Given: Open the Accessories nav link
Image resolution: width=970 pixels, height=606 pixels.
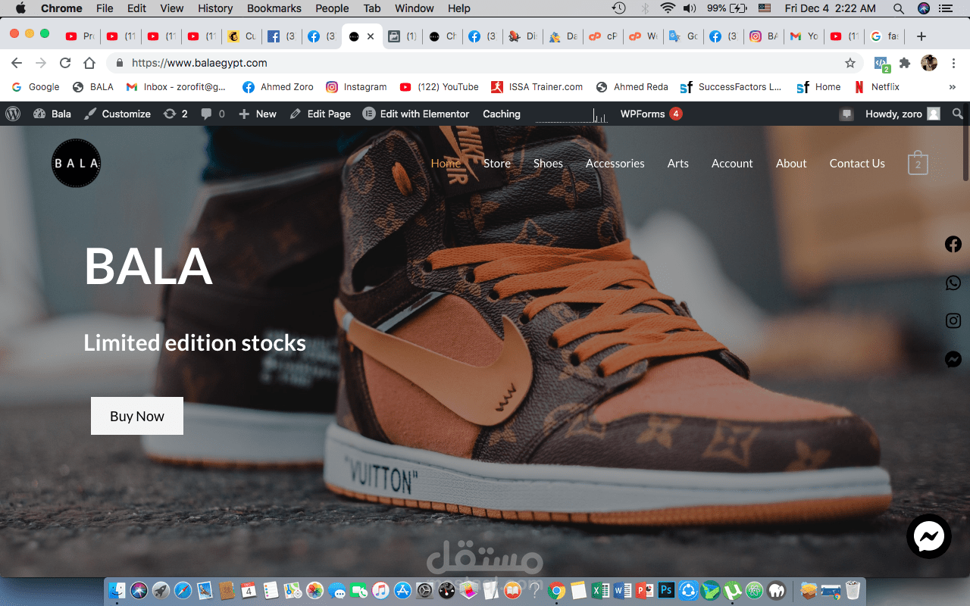Looking at the screenshot, I should [x=615, y=164].
